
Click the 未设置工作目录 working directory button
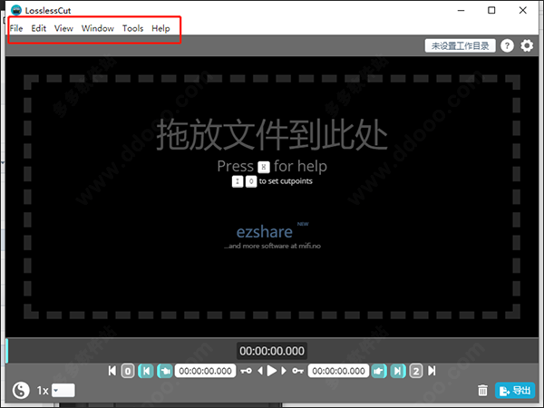460,46
